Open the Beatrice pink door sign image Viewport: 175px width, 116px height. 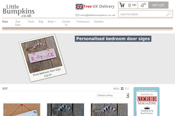tap(43, 58)
